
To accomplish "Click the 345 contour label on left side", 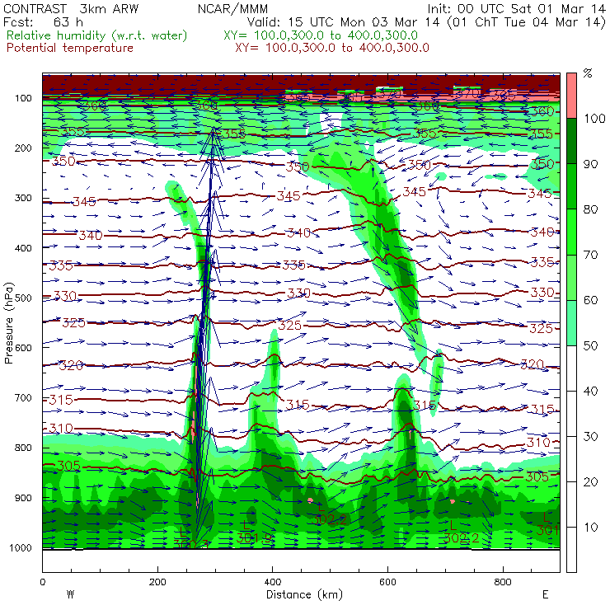I will pyautogui.click(x=84, y=201).
